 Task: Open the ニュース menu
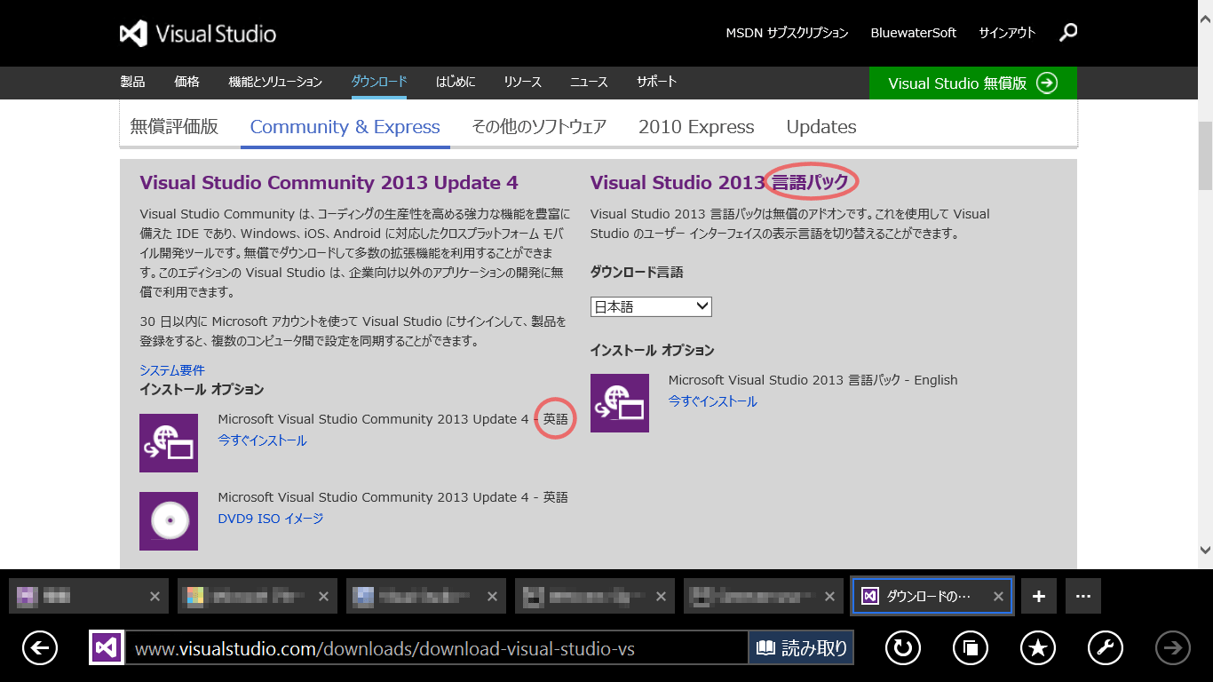coord(589,82)
